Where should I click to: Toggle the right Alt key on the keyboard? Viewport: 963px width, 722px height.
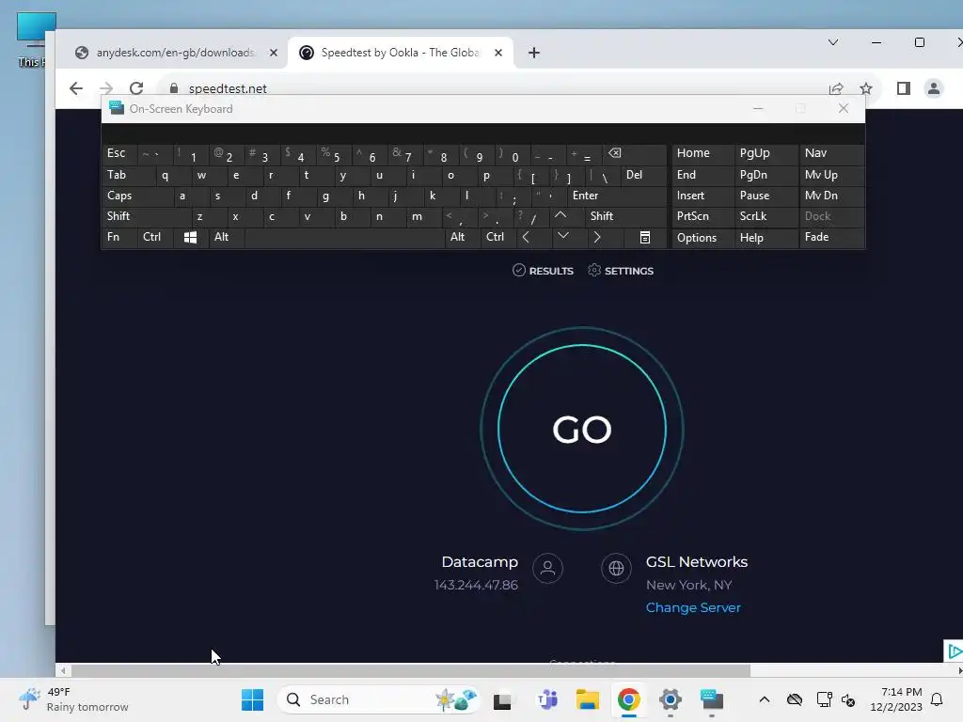pos(462,237)
